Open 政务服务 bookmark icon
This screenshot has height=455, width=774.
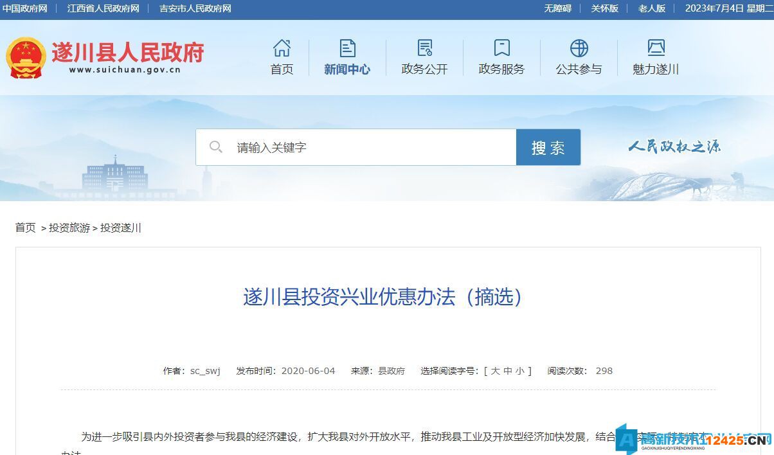(501, 48)
